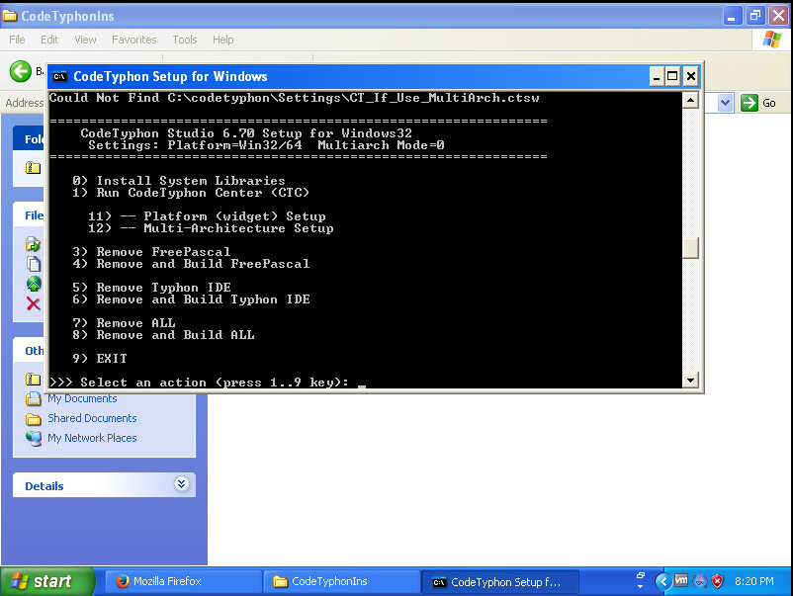Screen dimensions: 793x596
Task: Click the CodeTyphon Setup taskbar button
Action: (x=499, y=582)
